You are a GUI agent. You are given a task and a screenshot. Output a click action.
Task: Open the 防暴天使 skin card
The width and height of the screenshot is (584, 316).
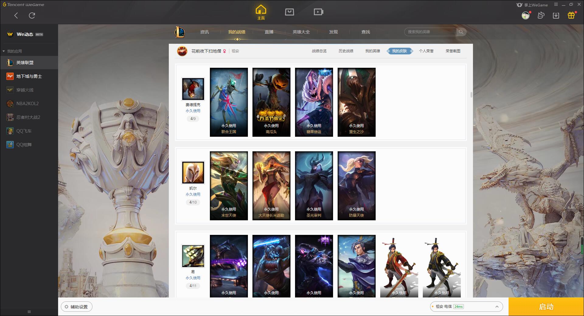tap(356, 186)
